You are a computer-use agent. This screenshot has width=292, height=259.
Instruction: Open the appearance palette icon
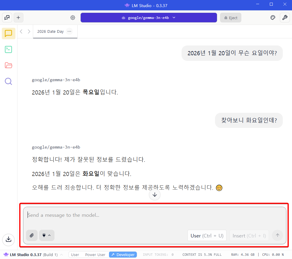[273, 18]
